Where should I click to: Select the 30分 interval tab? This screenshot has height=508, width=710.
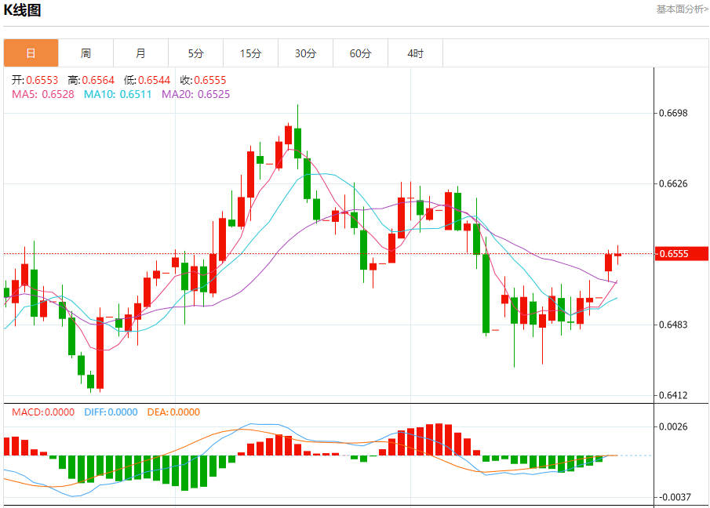[305, 53]
